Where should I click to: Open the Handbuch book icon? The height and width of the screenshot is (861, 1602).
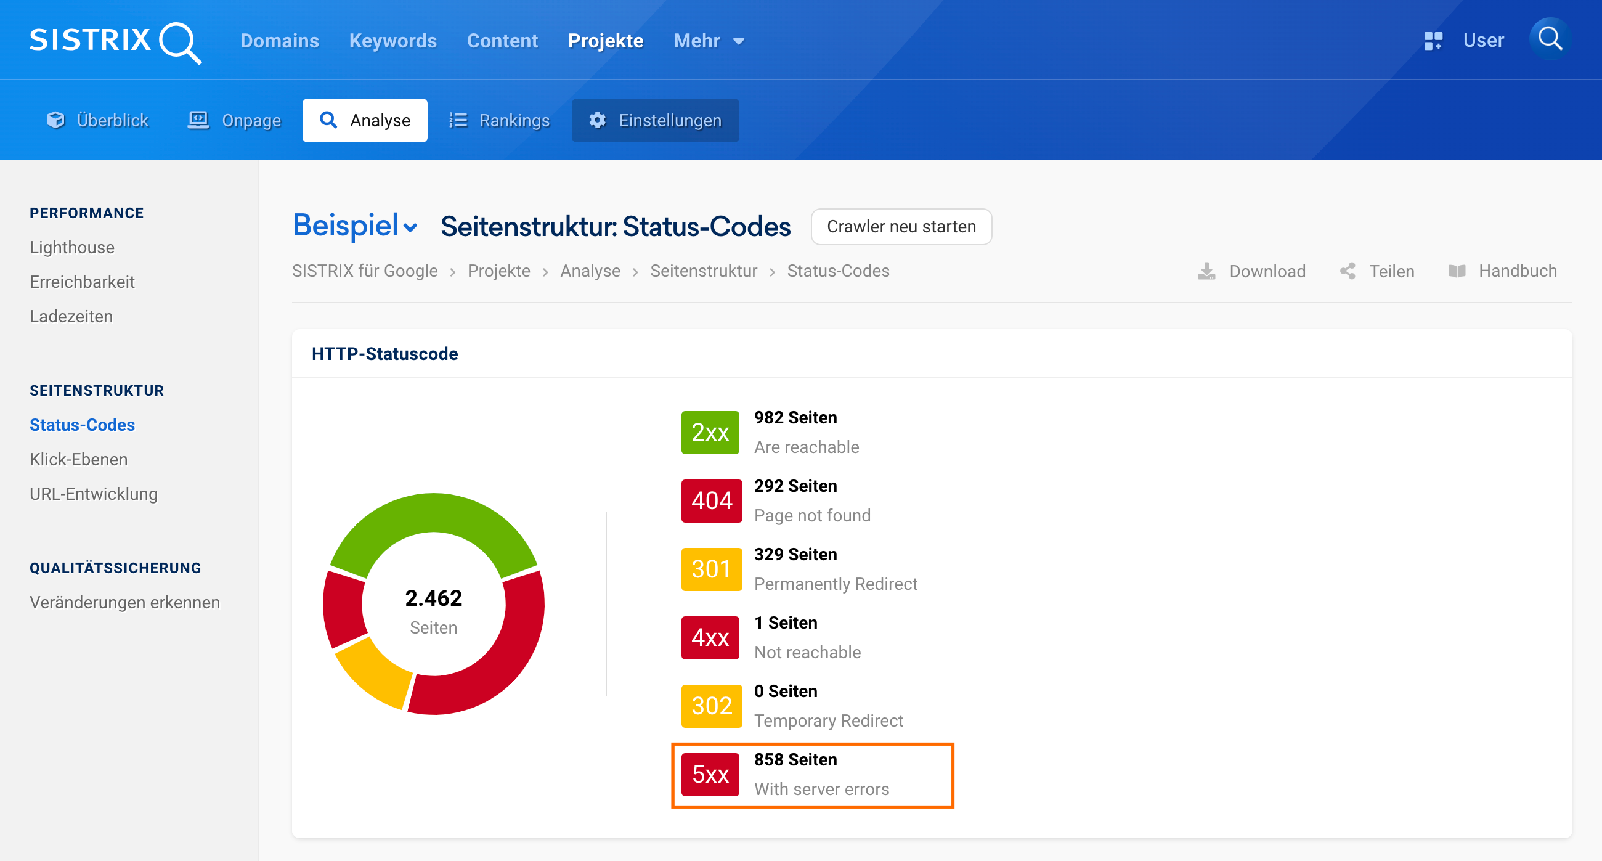click(x=1457, y=271)
